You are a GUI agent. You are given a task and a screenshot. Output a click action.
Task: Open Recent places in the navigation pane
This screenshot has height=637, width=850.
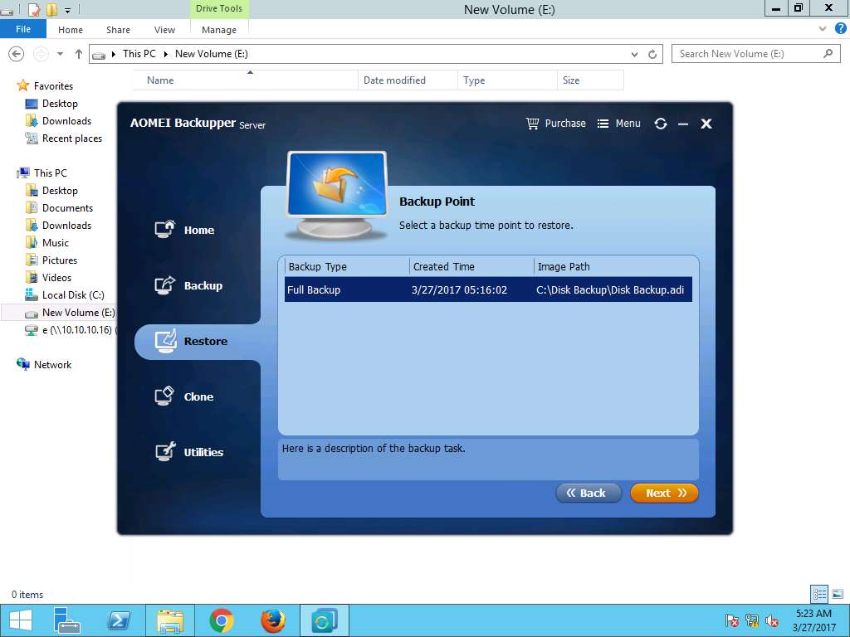click(x=64, y=139)
